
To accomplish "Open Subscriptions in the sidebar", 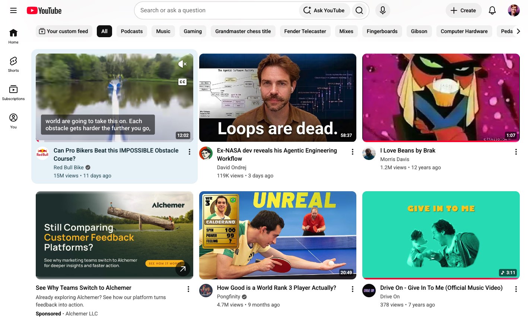I will [x=13, y=93].
